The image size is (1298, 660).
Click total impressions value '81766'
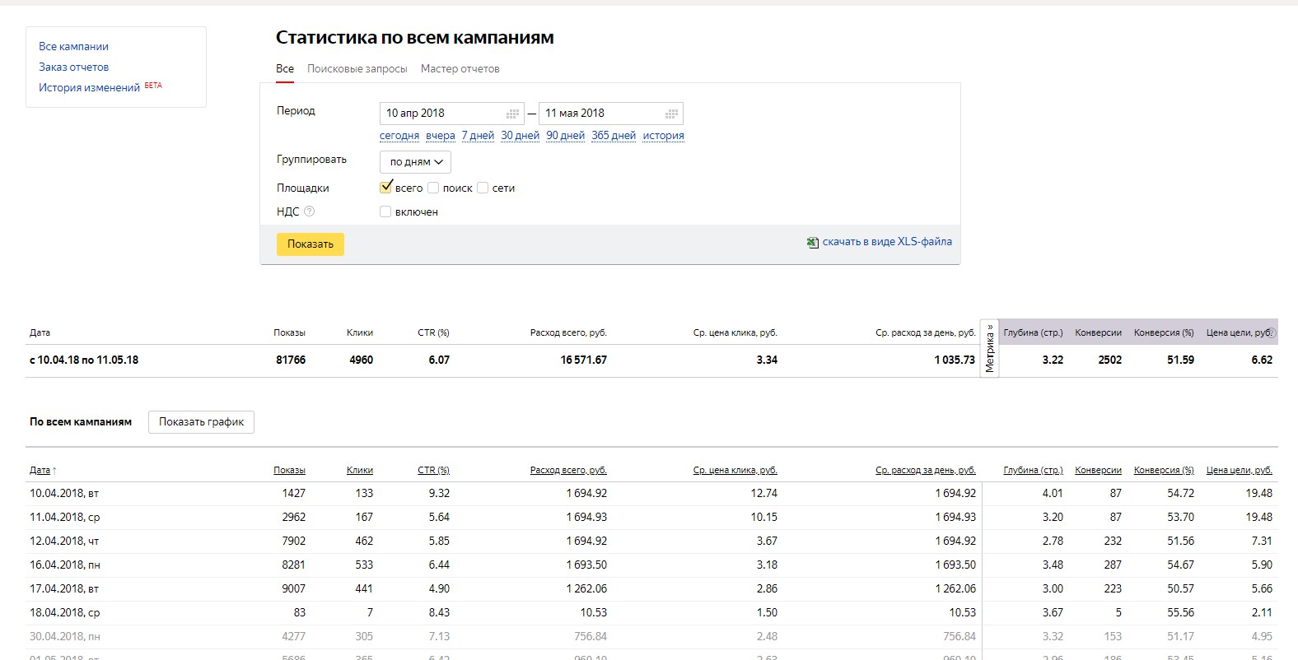point(291,360)
